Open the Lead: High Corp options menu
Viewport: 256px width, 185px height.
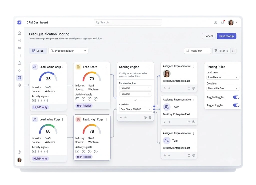point(106,120)
